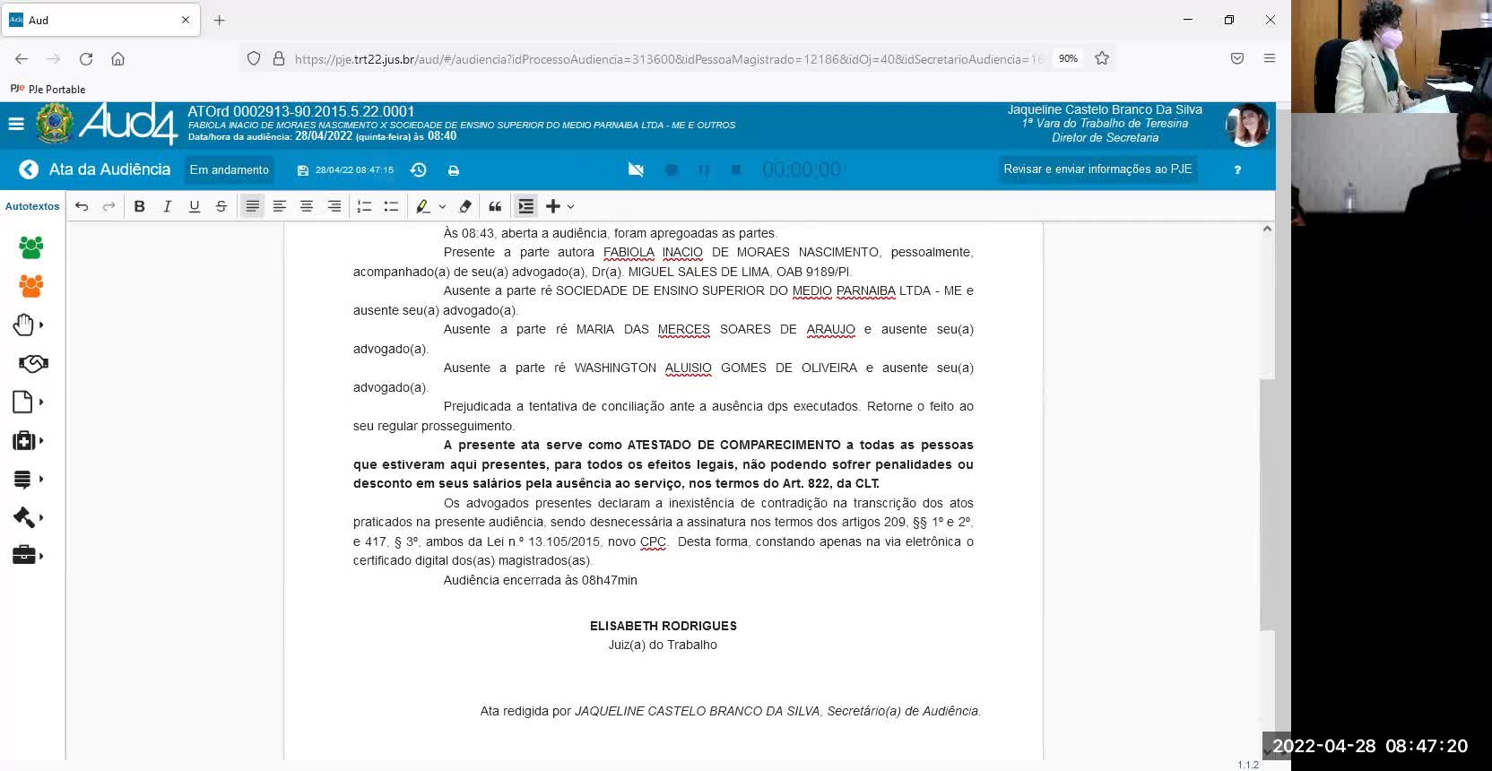Open the help question mark
This screenshot has width=1492, height=771.
point(1237,169)
